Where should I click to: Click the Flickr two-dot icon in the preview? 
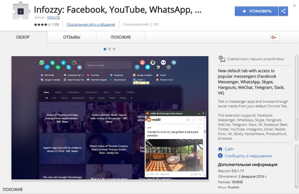click(163, 62)
